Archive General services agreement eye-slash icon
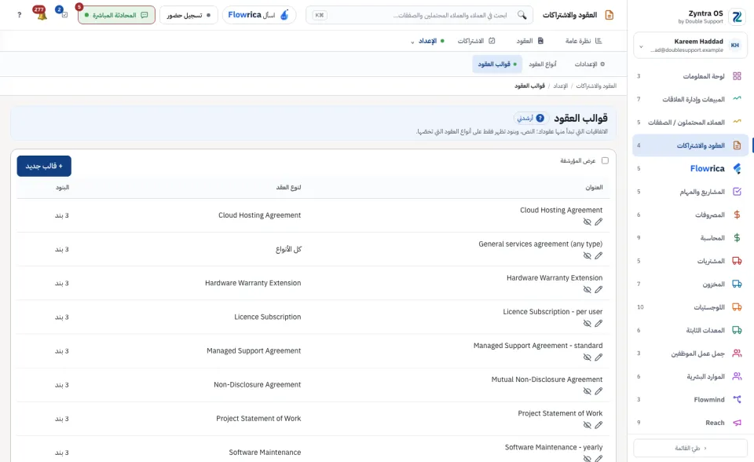Viewport: 754px width, 462px height. 587,255
